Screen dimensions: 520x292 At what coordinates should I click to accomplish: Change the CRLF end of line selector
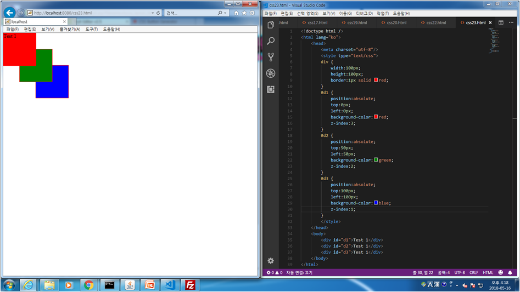[473, 272]
